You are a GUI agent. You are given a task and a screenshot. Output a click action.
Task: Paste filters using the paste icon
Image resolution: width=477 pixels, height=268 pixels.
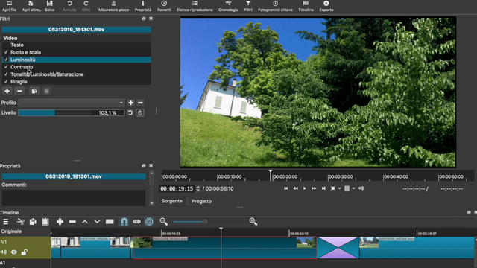(x=46, y=91)
